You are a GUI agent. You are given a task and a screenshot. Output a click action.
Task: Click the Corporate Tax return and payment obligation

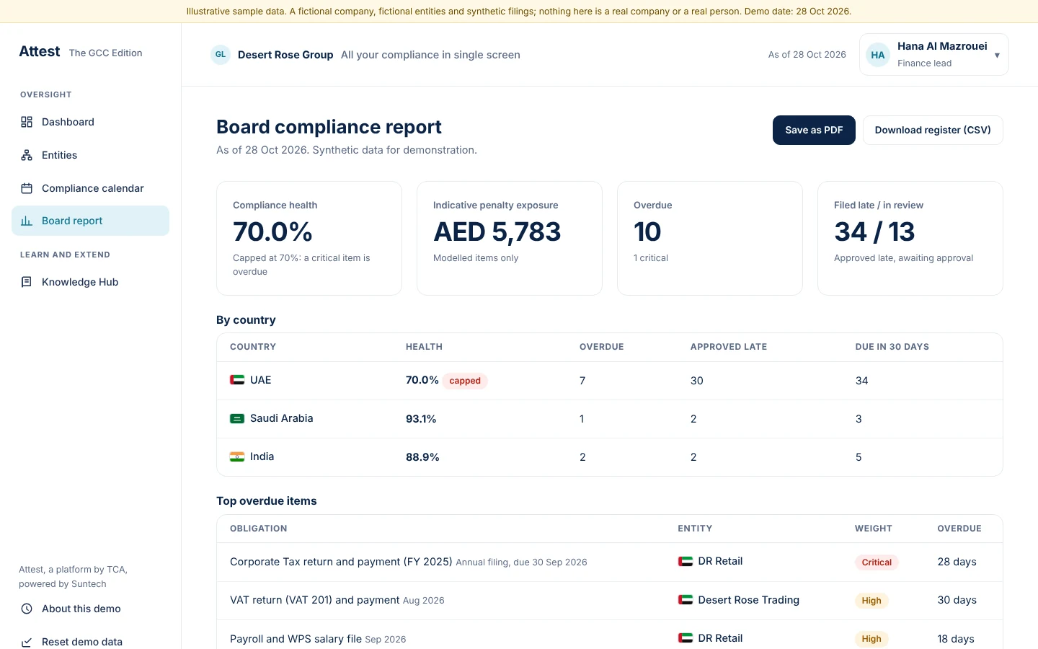pyautogui.click(x=341, y=562)
